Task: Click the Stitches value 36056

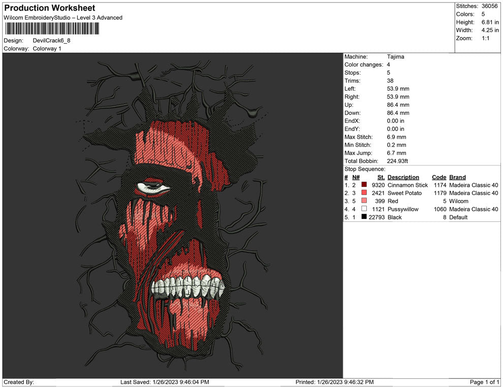Action: (489, 6)
